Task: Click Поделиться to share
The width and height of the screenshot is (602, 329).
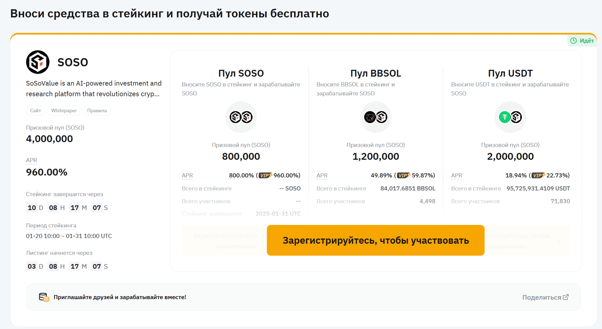Action: click(541, 297)
